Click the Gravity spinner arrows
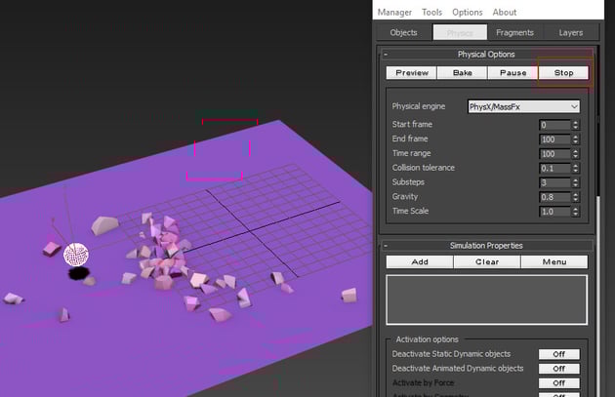This screenshot has height=397, width=615. (575, 197)
